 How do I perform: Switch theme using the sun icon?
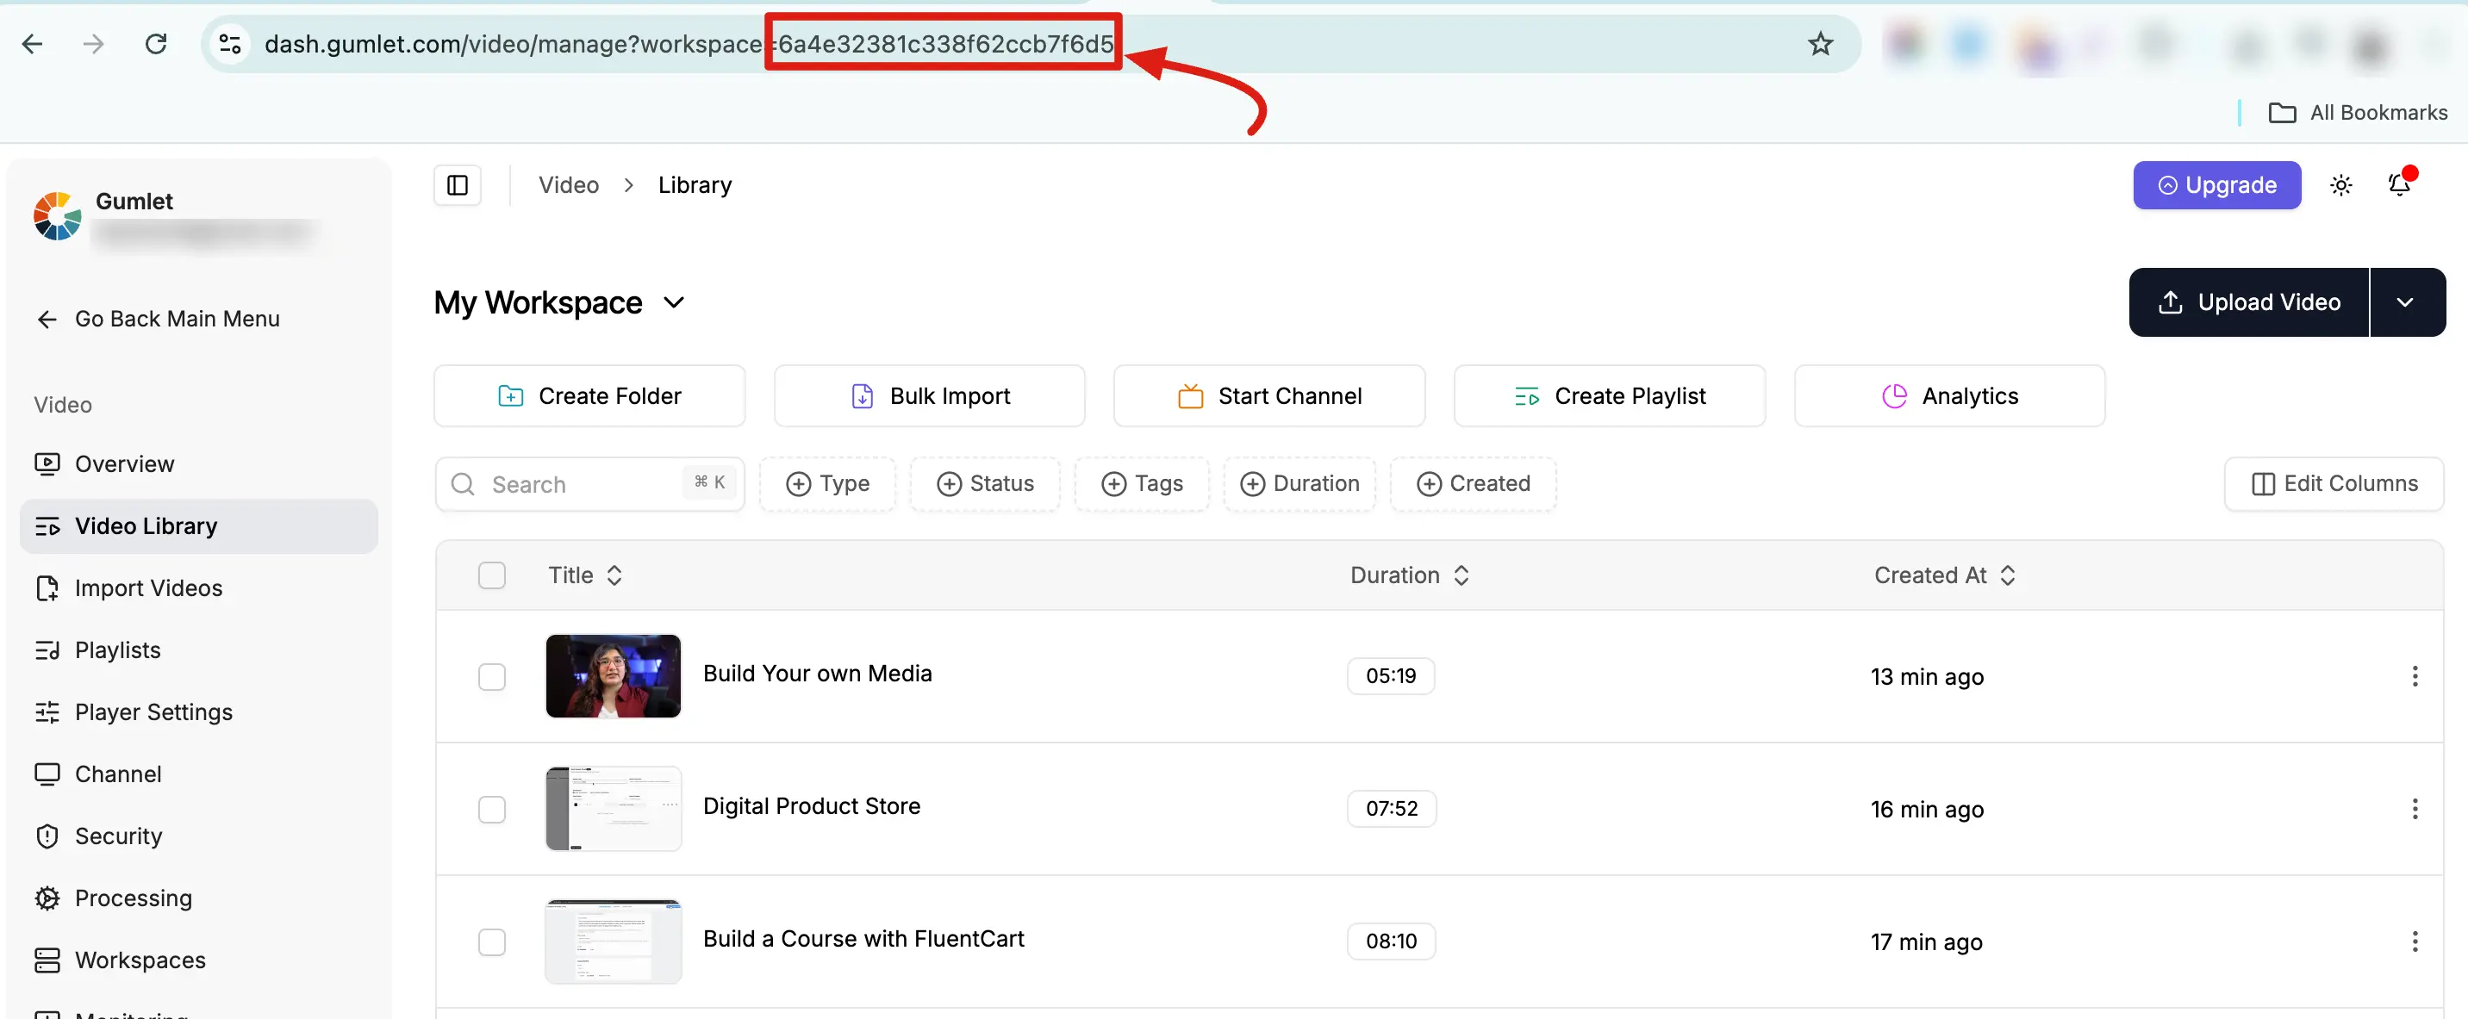coord(2340,185)
